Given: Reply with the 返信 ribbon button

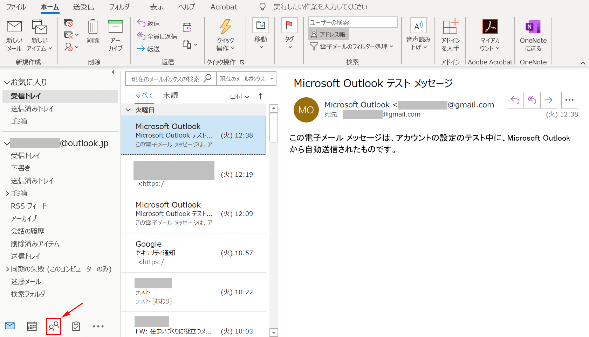Looking at the screenshot, I should point(149,23).
